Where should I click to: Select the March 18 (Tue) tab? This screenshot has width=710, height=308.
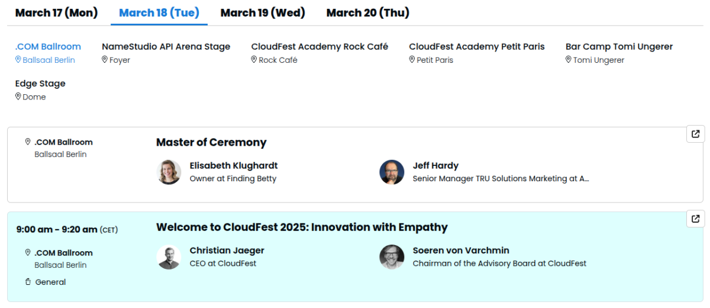(x=159, y=13)
